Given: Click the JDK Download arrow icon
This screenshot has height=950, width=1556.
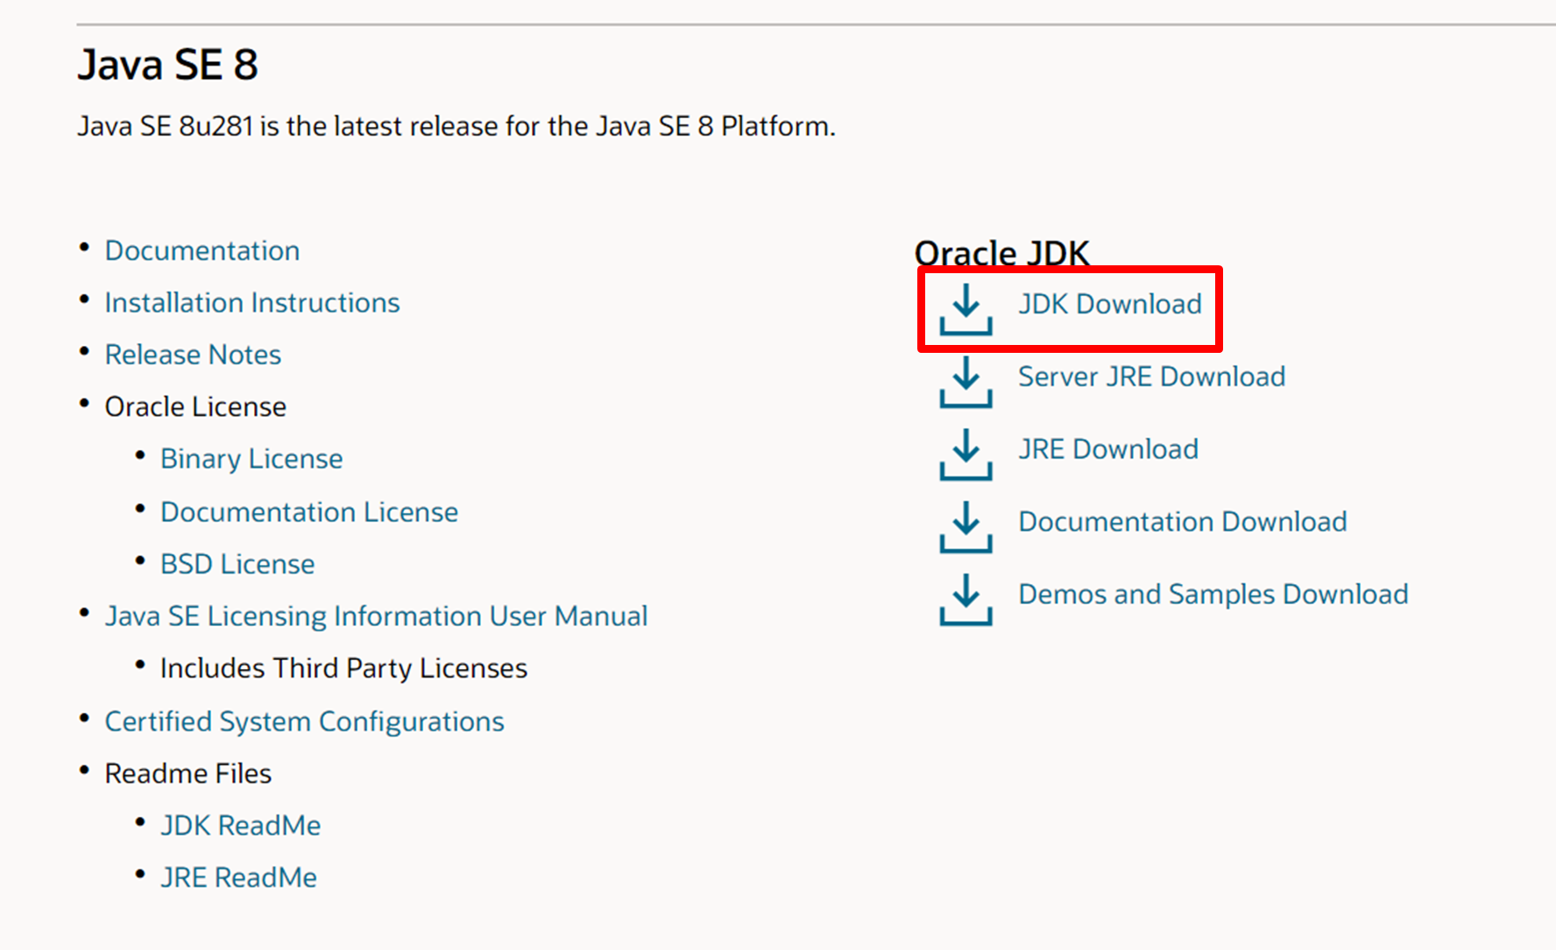Looking at the screenshot, I should [x=965, y=310].
